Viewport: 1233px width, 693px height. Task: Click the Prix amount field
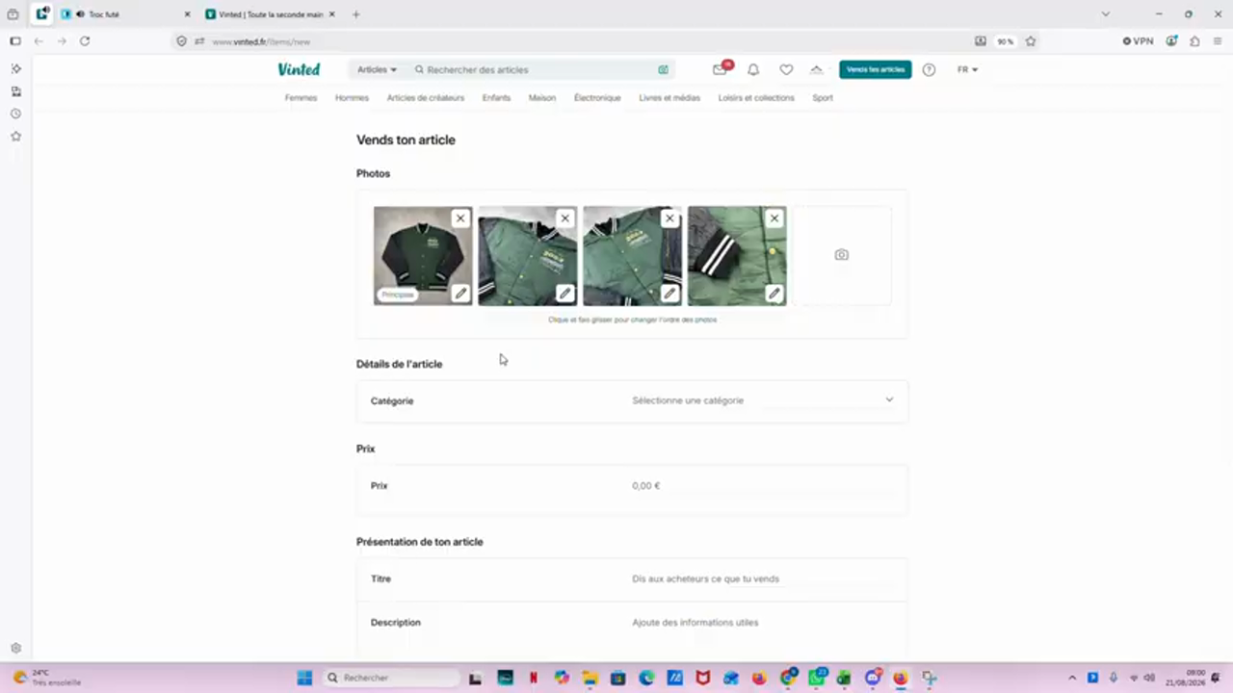click(x=632, y=486)
